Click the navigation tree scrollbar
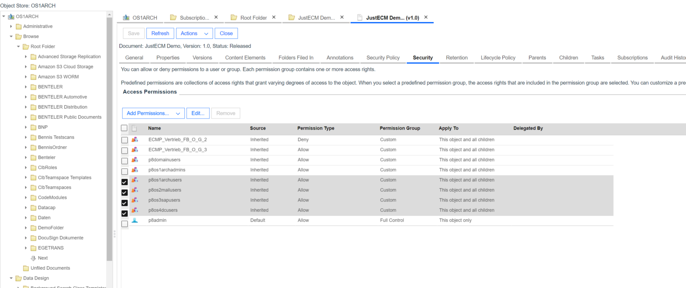686x288 pixels. click(x=109, y=134)
